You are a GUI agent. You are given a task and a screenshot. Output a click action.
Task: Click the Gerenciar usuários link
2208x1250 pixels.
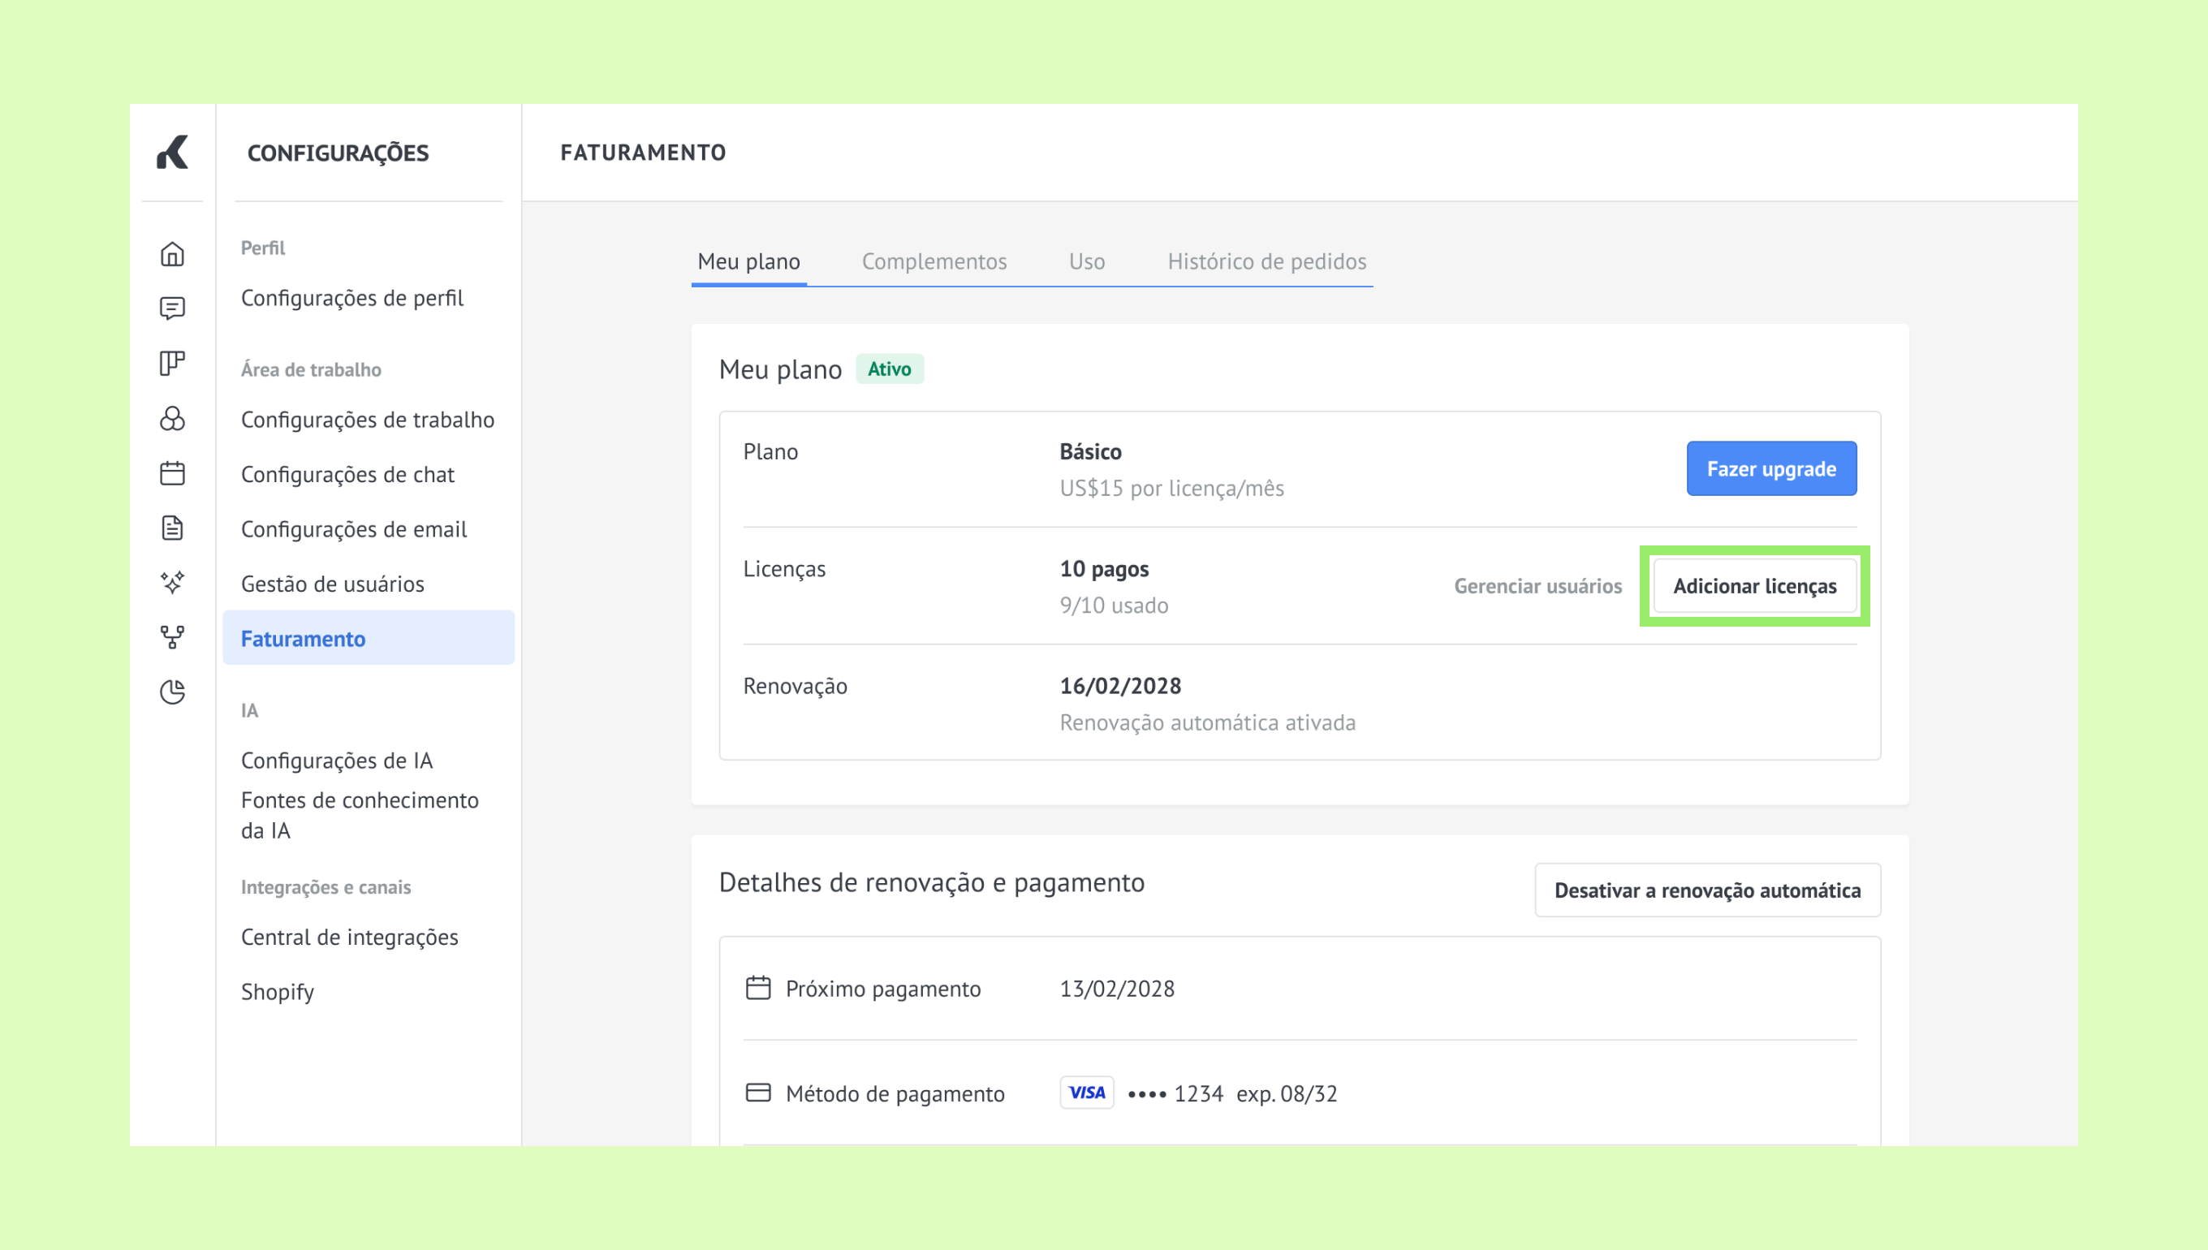[1537, 585]
